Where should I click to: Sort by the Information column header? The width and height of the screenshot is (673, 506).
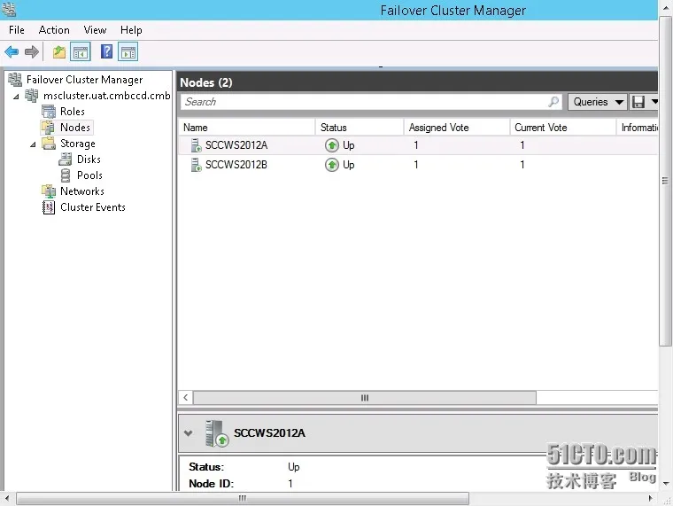pyautogui.click(x=638, y=128)
